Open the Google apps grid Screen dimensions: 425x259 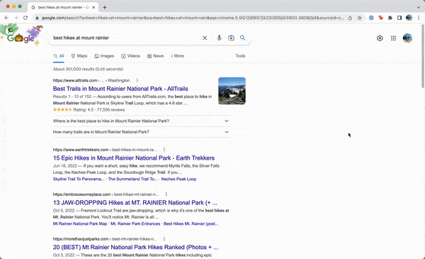pyautogui.click(x=393, y=38)
